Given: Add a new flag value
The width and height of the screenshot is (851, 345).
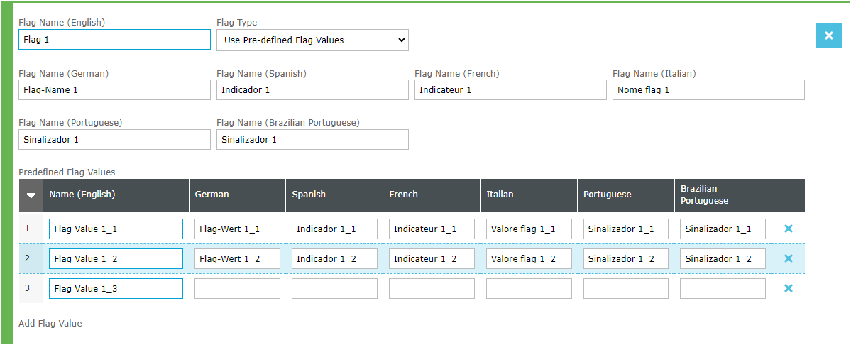Looking at the screenshot, I should [x=50, y=324].
